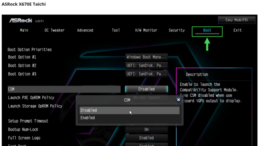Select Launch Storage OpROM Policy row

click(35, 106)
